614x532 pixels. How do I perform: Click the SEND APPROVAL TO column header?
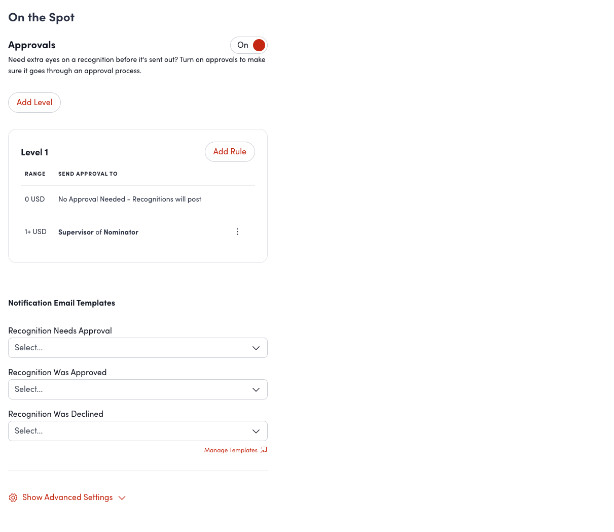coord(88,174)
